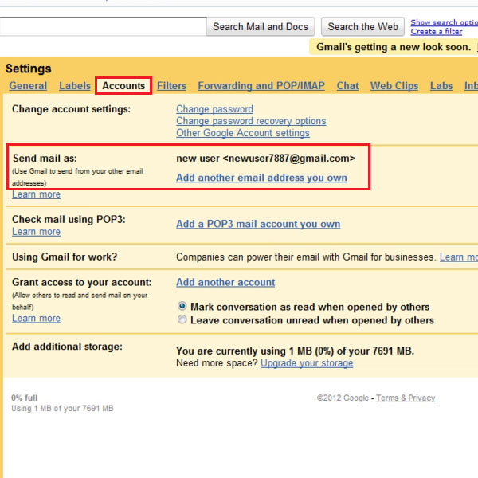
Task: Open Learn more under Send mail as
Action: [37, 194]
